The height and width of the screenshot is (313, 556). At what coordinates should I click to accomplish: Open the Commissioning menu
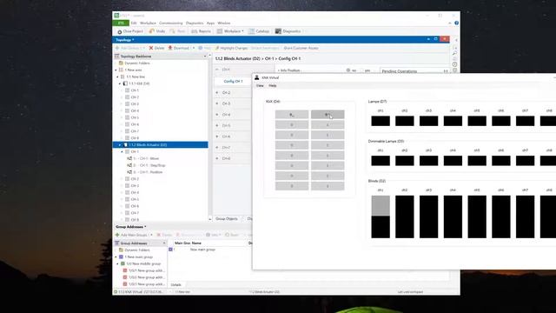click(171, 23)
